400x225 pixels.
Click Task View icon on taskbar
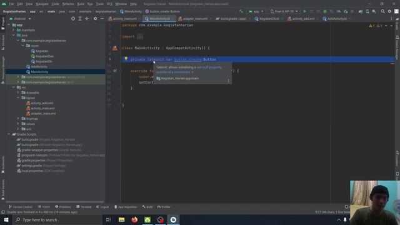108,219
